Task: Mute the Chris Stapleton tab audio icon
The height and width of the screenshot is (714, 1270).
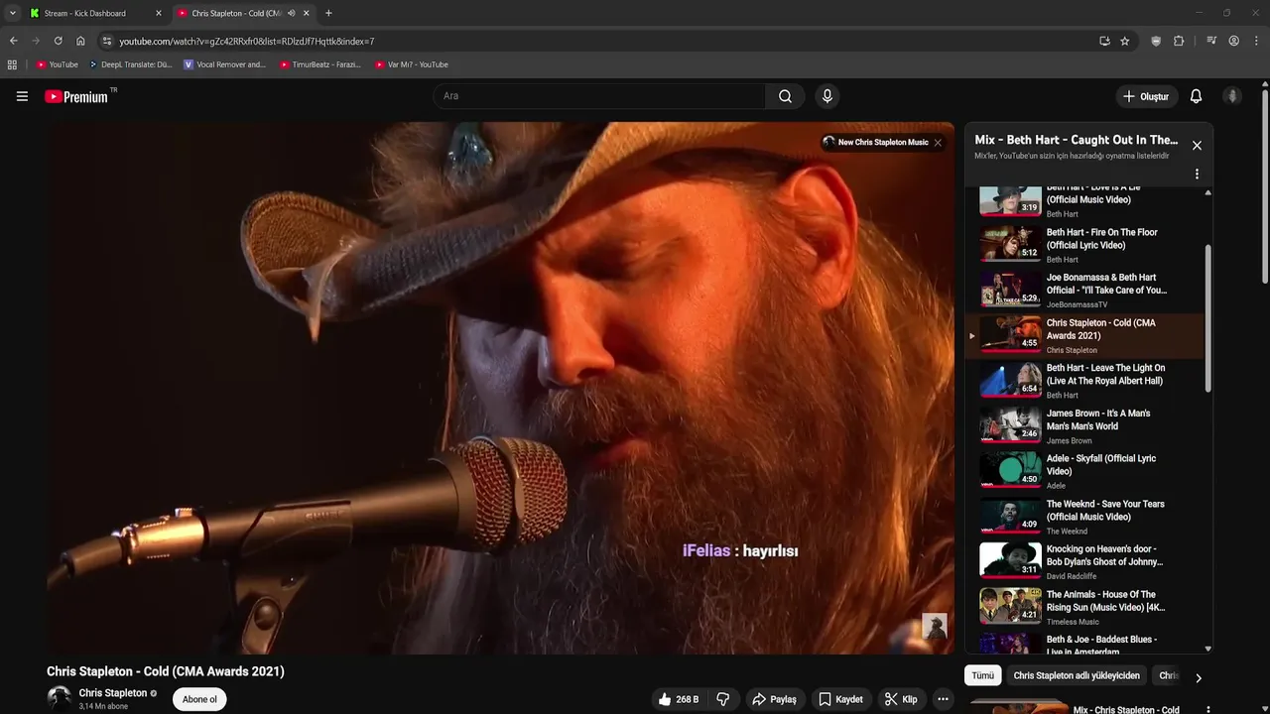Action: coord(292,13)
